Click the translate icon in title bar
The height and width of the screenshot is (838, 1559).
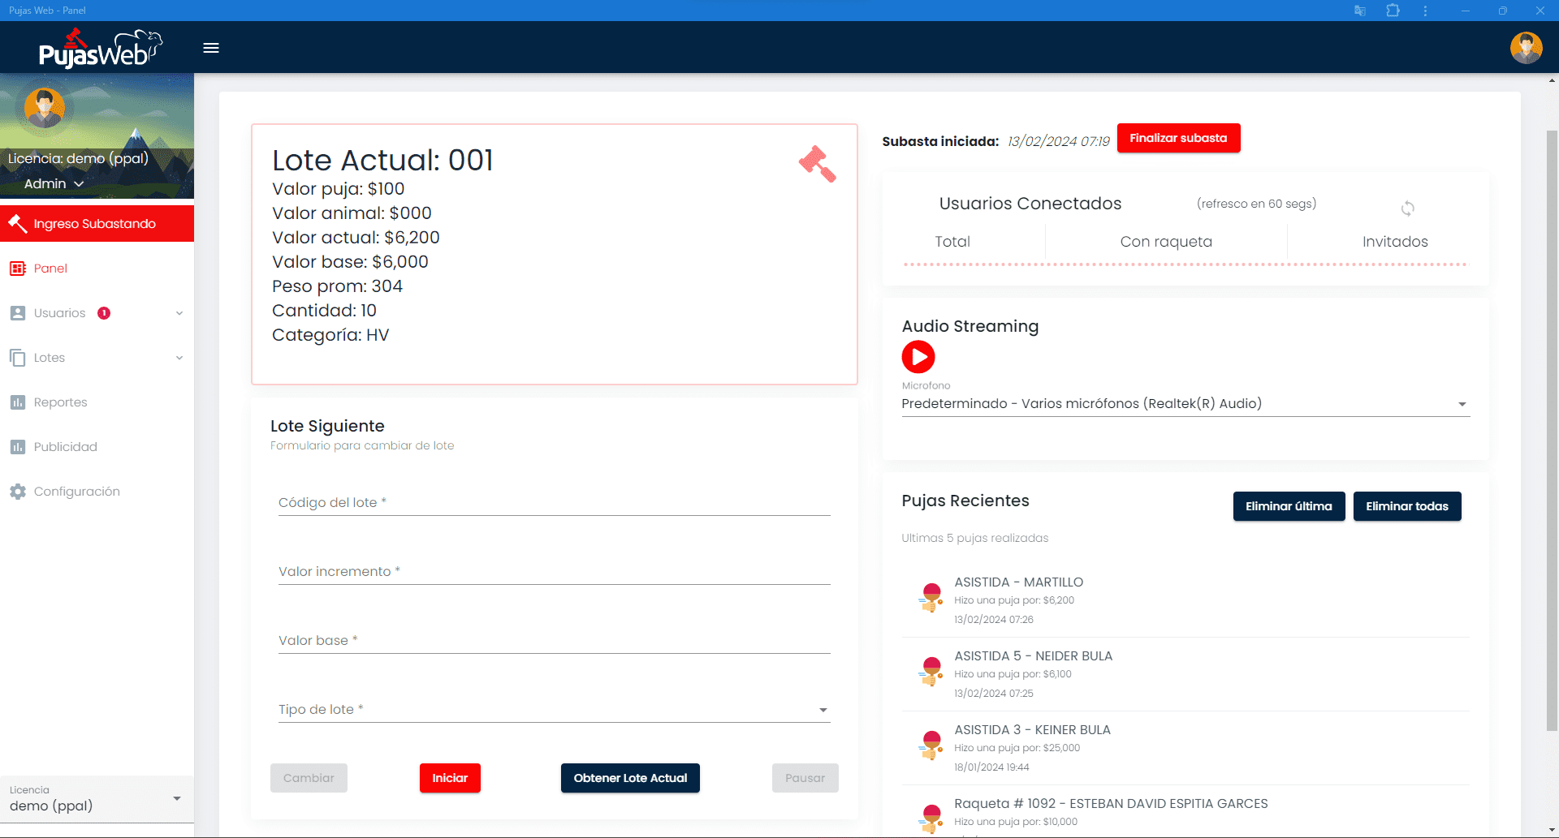coord(1360,11)
